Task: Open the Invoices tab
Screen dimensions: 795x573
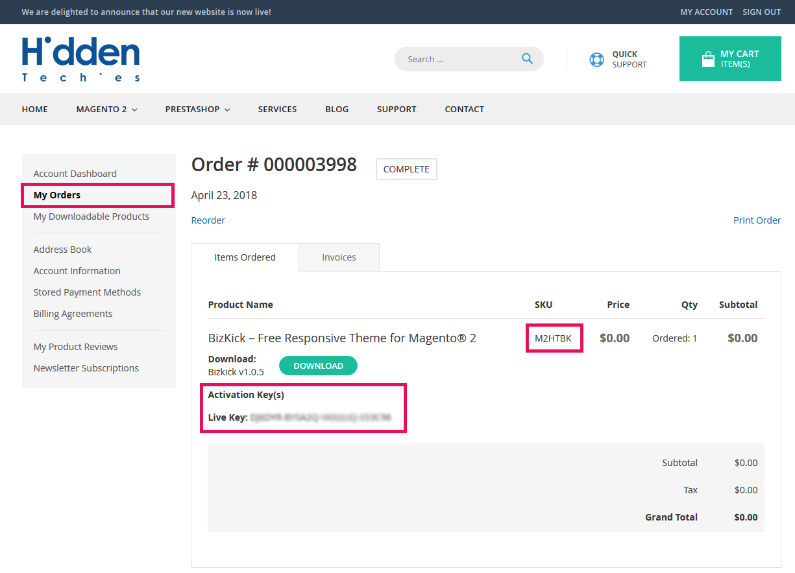Action: pyautogui.click(x=339, y=257)
